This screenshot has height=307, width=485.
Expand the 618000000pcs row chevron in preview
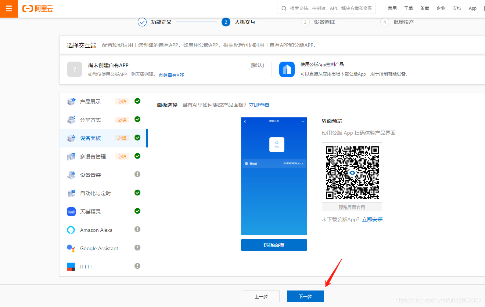302,164
